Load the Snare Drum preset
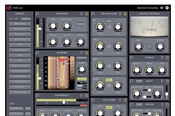The image size is (175, 116). pos(20,39)
